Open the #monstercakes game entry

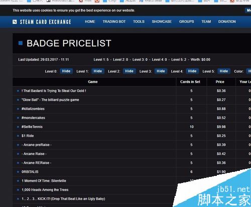33,118
